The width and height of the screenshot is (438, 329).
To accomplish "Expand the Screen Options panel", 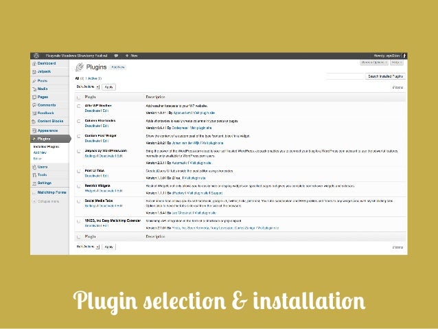I will click(x=373, y=63).
